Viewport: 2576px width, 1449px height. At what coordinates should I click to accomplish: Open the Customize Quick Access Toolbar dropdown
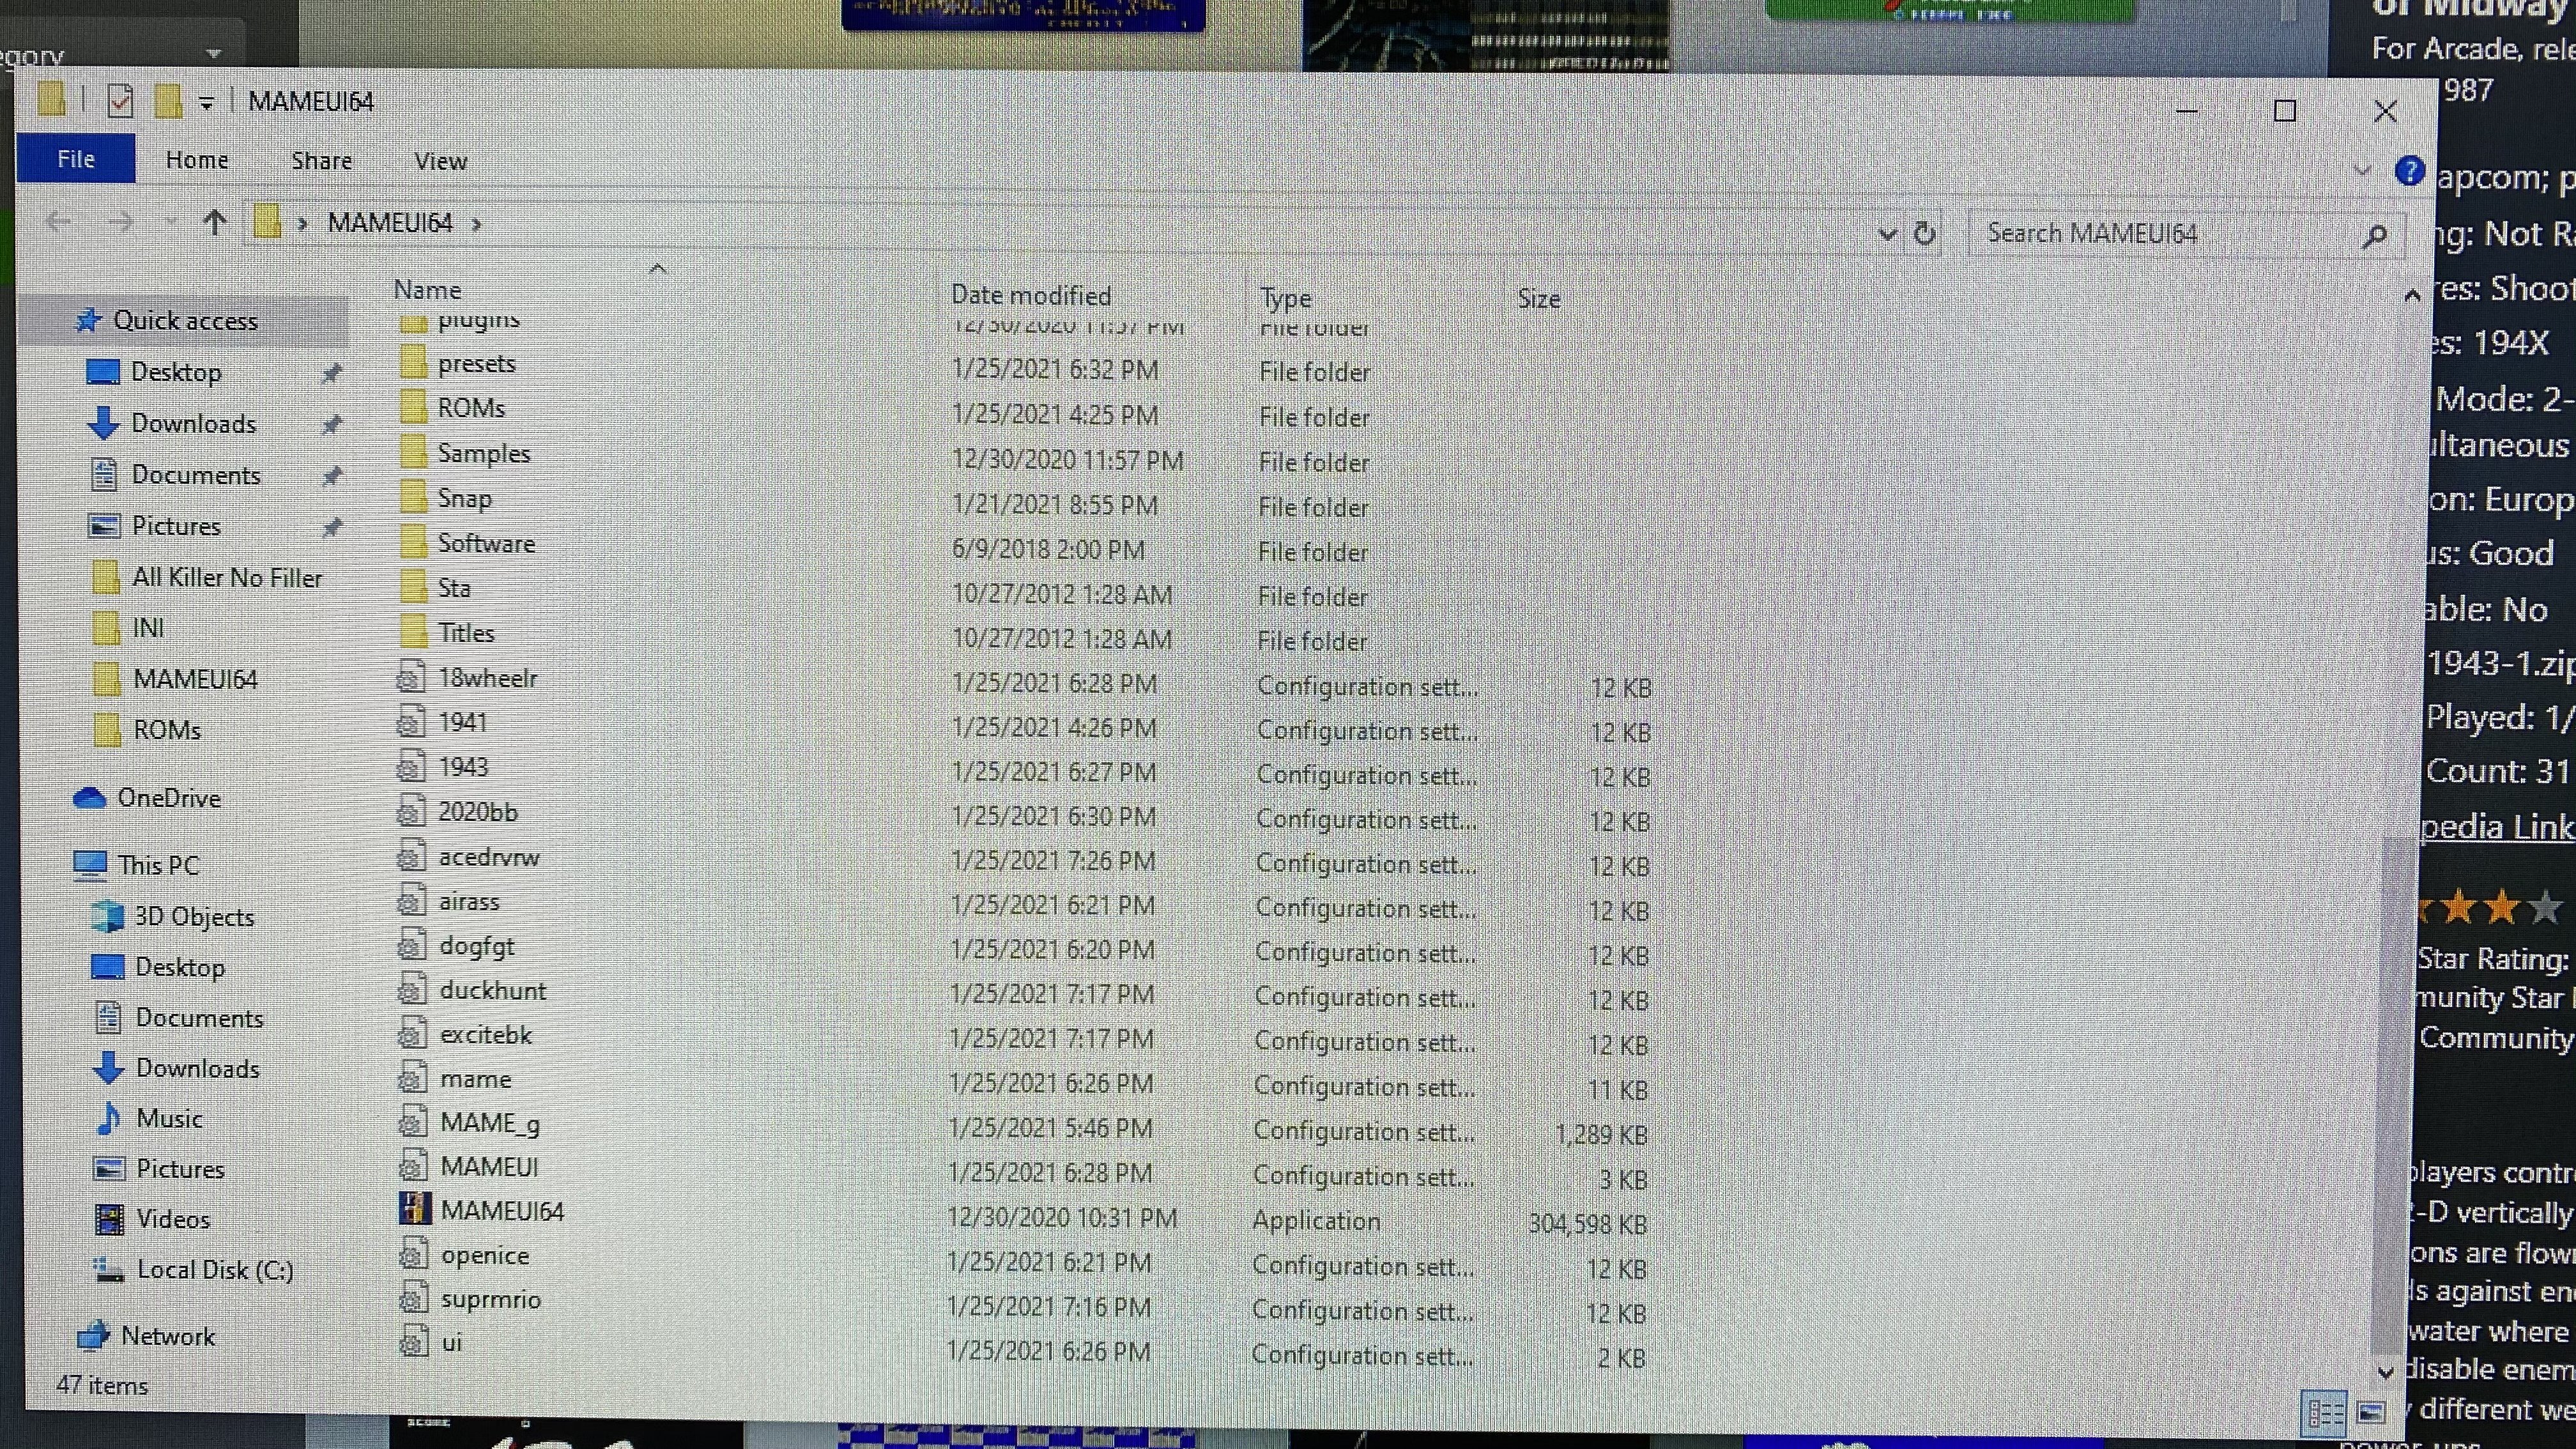206,103
